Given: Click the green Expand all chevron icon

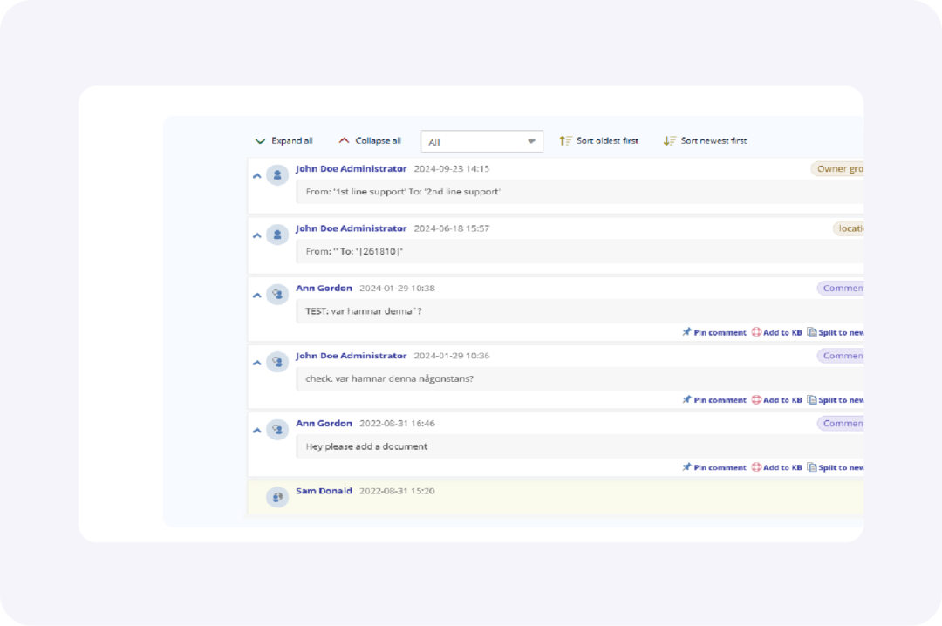Looking at the screenshot, I should pyautogui.click(x=260, y=141).
